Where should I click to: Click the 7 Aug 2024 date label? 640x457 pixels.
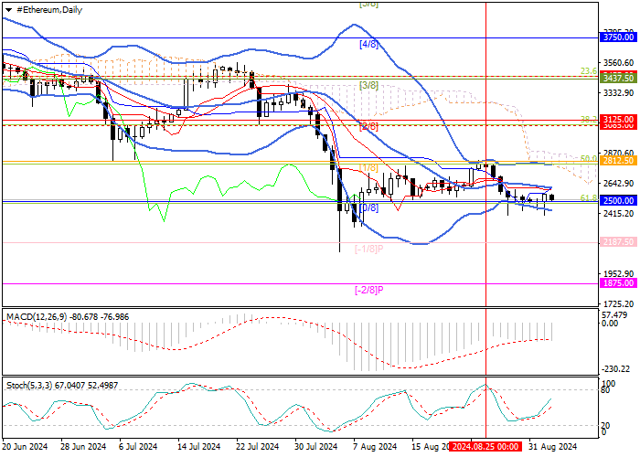click(375, 446)
